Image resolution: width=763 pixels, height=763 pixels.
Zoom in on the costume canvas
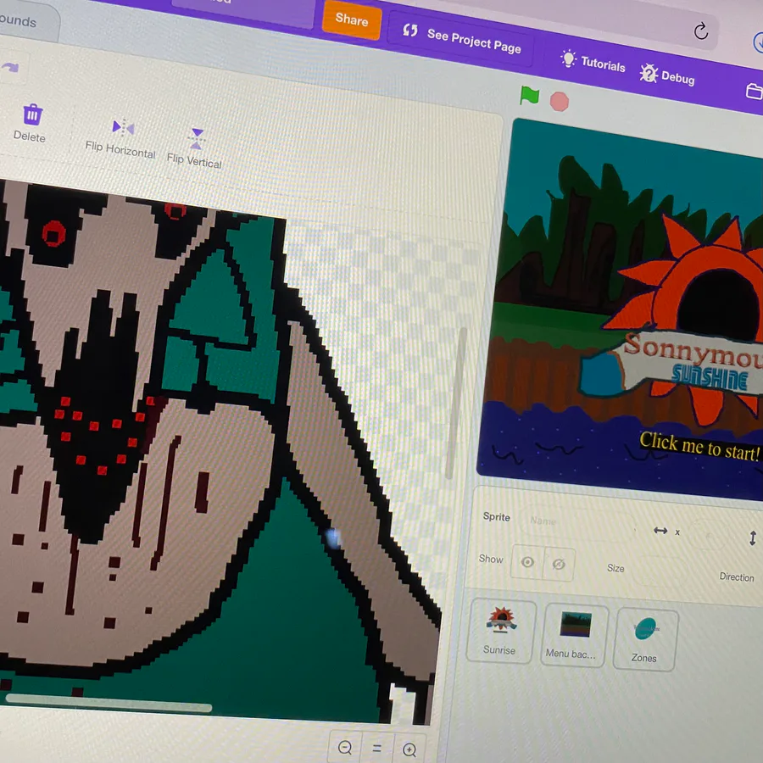(x=409, y=749)
